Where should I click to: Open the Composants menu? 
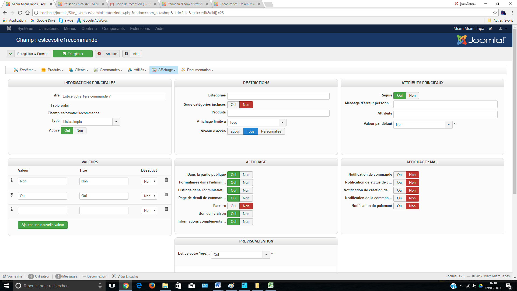113,29
